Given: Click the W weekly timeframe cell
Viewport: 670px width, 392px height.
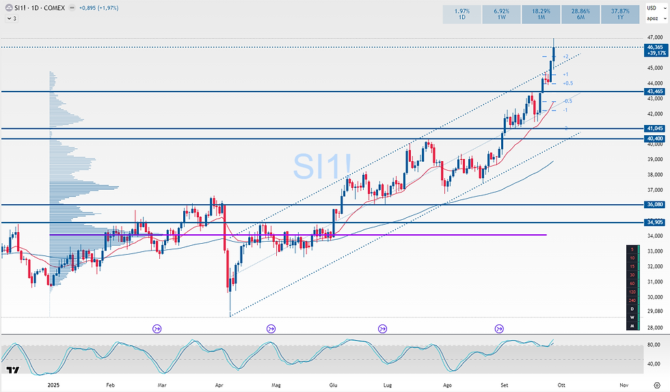Looking at the screenshot, I should [632, 318].
